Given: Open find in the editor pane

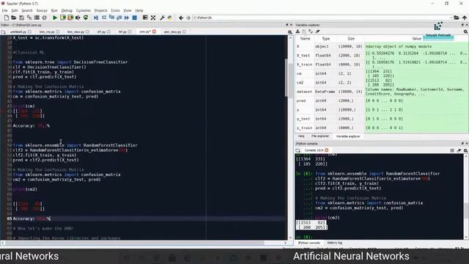Looking at the screenshot, I should click(290, 32).
